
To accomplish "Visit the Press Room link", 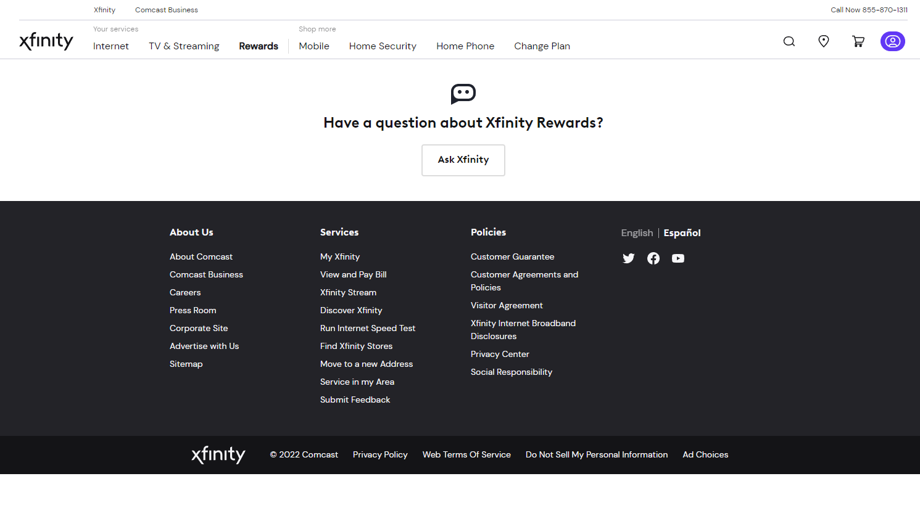I will [193, 311].
